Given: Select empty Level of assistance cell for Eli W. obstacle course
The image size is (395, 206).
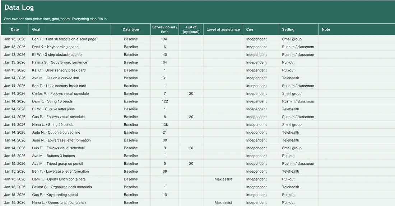Looking at the screenshot, I should click(223, 54).
